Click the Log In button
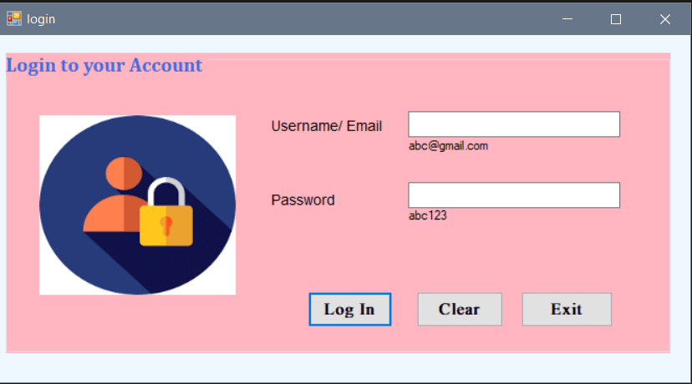This screenshot has height=384, width=692. tap(350, 310)
